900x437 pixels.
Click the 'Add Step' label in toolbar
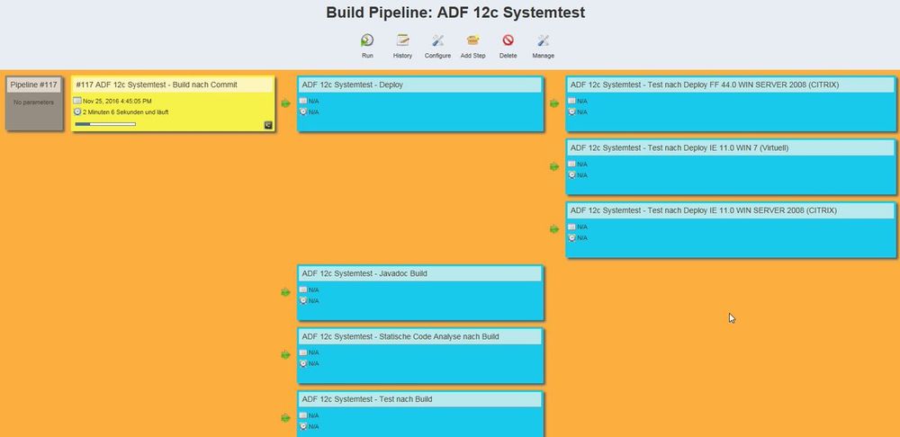473,56
